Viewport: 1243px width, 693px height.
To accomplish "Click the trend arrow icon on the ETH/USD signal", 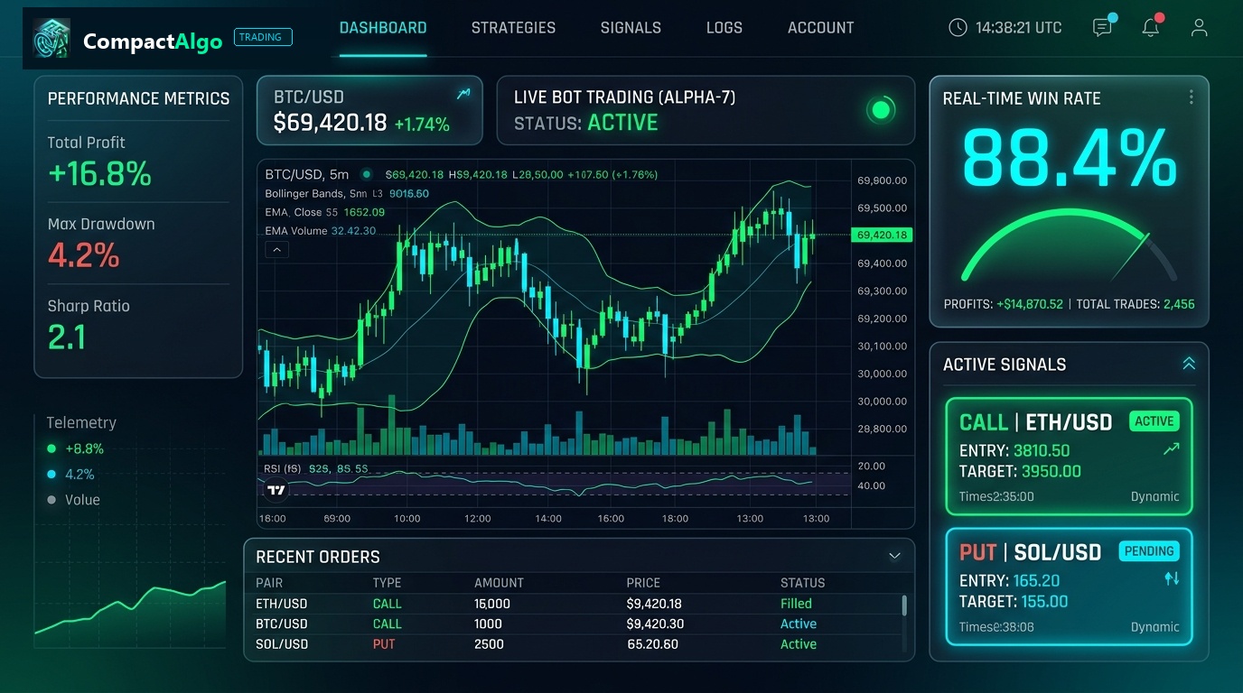I will click(1172, 448).
